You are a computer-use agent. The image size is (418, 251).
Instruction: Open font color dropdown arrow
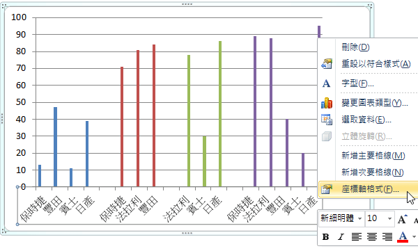click(414, 236)
